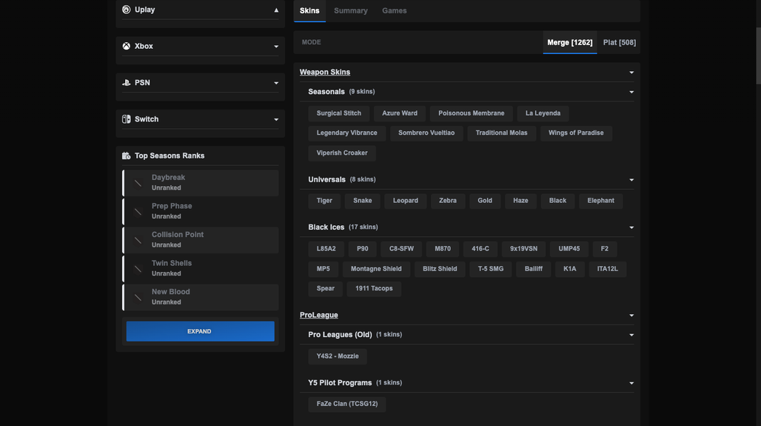The width and height of the screenshot is (761, 426).
Task: Expand the Switch panel dropdown arrow
Action: tap(276, 119)
